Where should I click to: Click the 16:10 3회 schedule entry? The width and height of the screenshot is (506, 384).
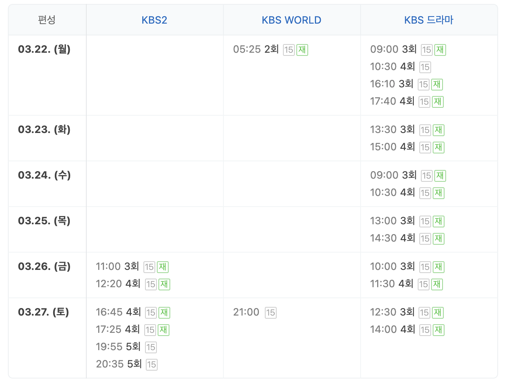(x=392, y=84)
